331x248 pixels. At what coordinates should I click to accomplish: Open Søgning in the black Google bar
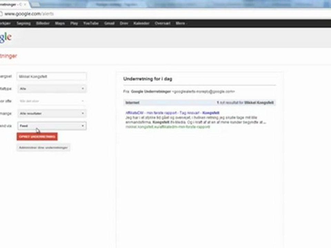click(x=24, y=23)
